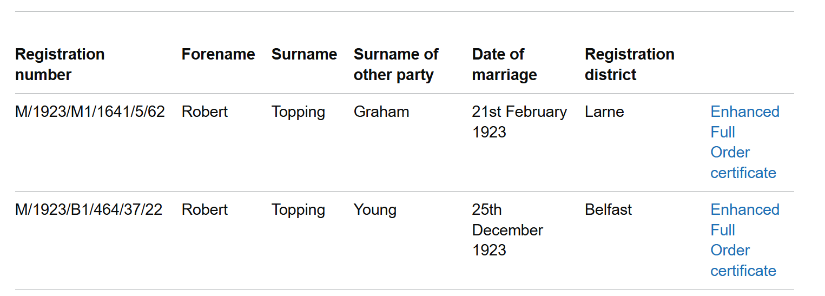
Task: Click the 21st February 1923 marriage date
Action: tap(519, 122)
